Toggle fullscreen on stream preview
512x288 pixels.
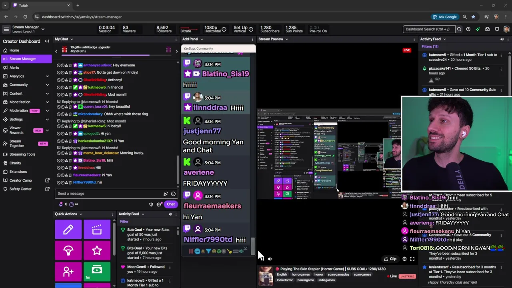coord(412,259)
